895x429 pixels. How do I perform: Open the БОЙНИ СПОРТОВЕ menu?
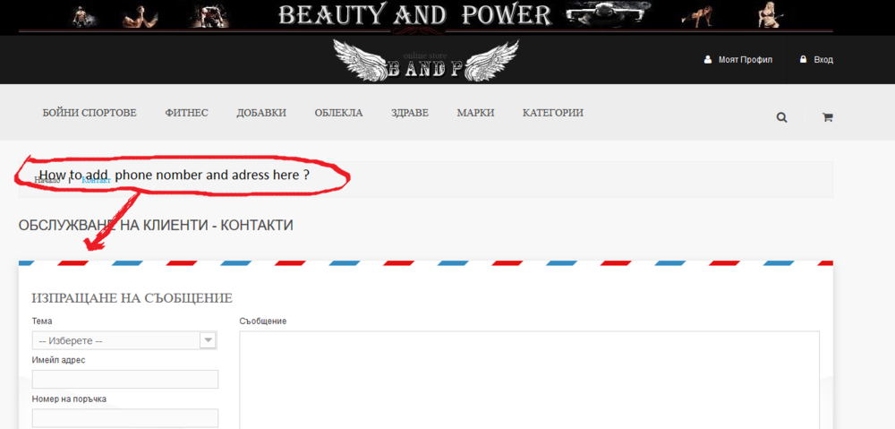click(x=89, y=113)
